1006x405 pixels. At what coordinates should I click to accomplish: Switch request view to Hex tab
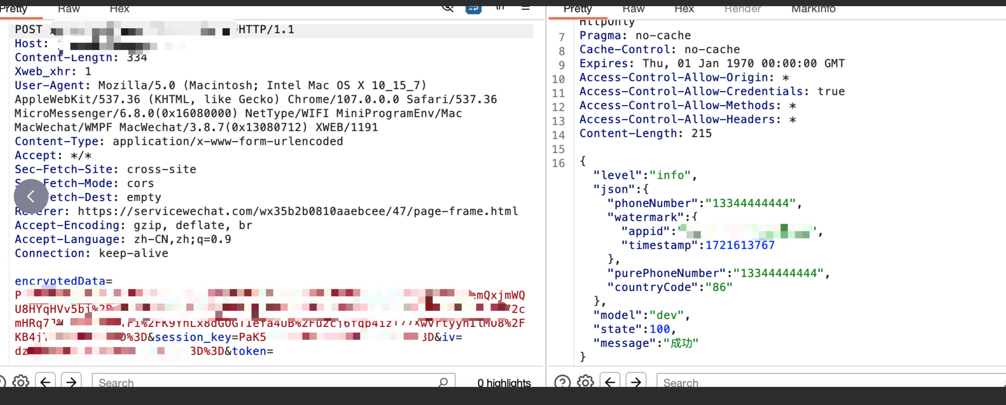(x=119, y=9)
